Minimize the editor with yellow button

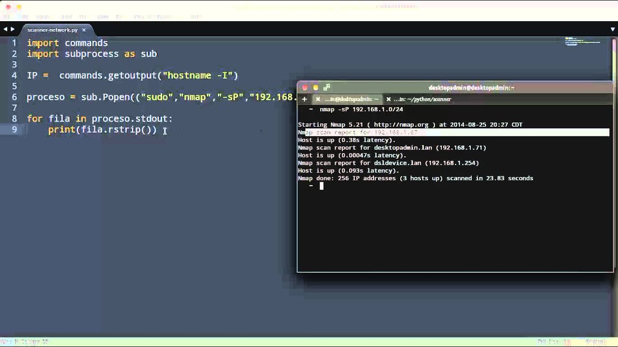pos(19,7)
